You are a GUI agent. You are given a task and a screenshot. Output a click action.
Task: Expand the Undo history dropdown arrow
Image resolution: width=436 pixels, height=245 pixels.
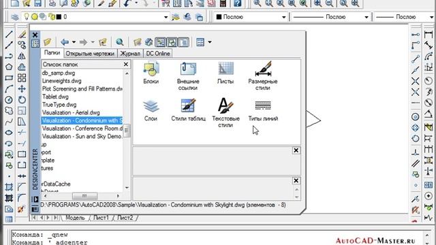click(x=136, y=3)
